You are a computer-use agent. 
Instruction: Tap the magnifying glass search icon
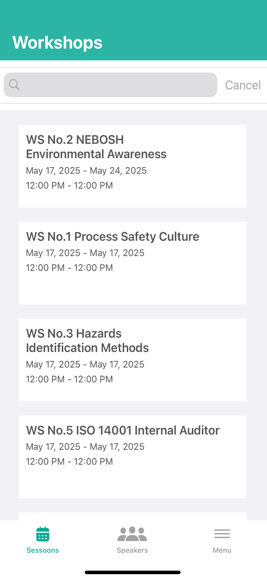click(14, 85)
